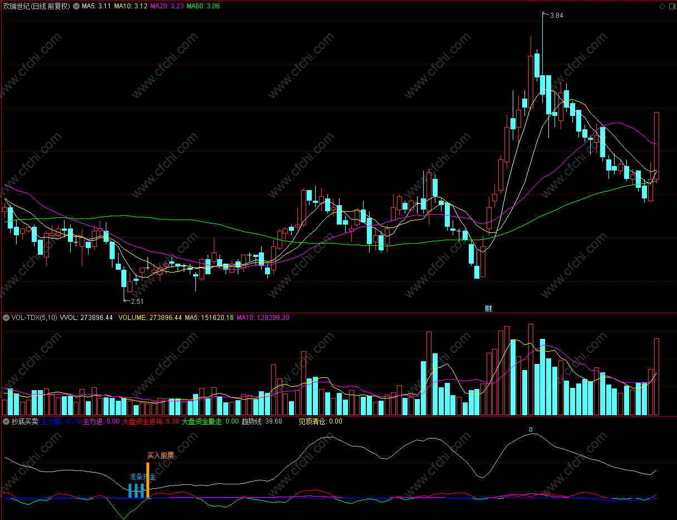Click the diamond icon at top right
Image resolution: width=677 pixels, height=520 pixels.
(662, 6)
